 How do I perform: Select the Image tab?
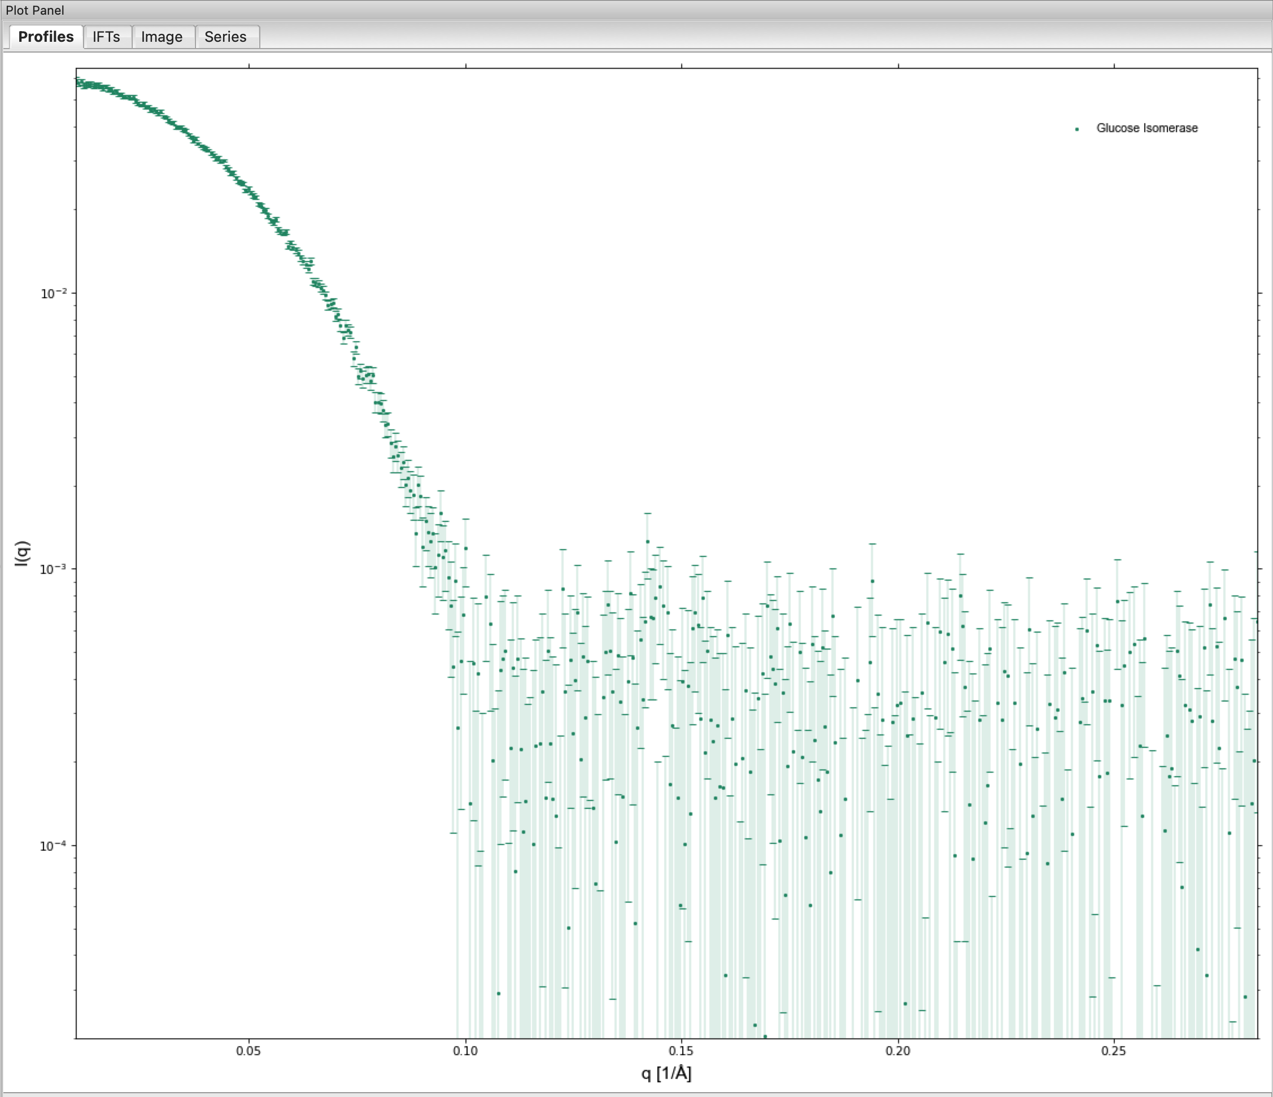point(162,37)
